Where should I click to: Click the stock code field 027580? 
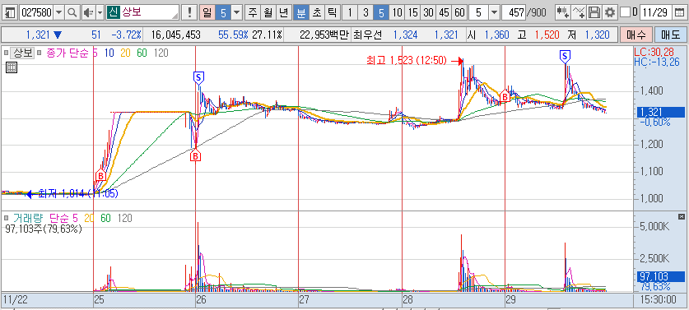tap(37, 12)
